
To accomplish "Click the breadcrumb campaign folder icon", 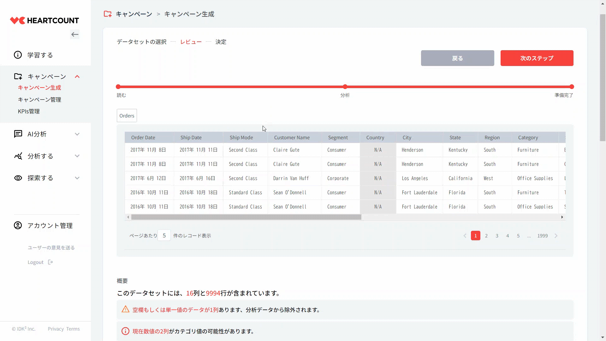I will pos(108,14).
